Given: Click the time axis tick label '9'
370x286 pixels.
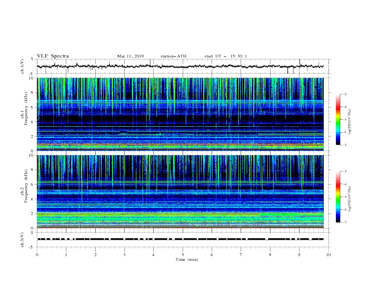Looking at the screenshot, I should [x=299, y=255].
